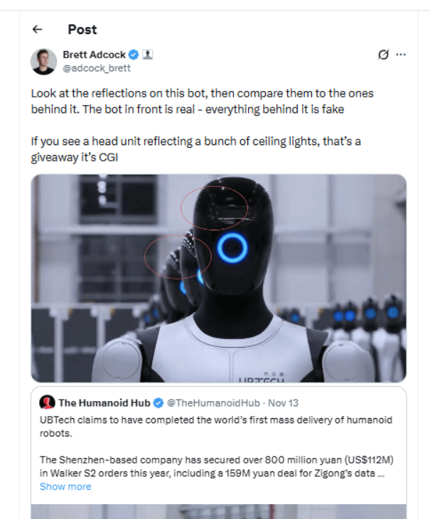Open the @TheHumanoidHub handle link
Screen dimensions: 430x519
pyautogui.click(x=213, y=403)
